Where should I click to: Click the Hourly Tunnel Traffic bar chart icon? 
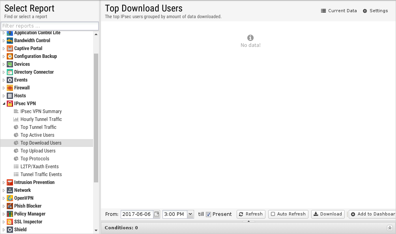point(16,119)
